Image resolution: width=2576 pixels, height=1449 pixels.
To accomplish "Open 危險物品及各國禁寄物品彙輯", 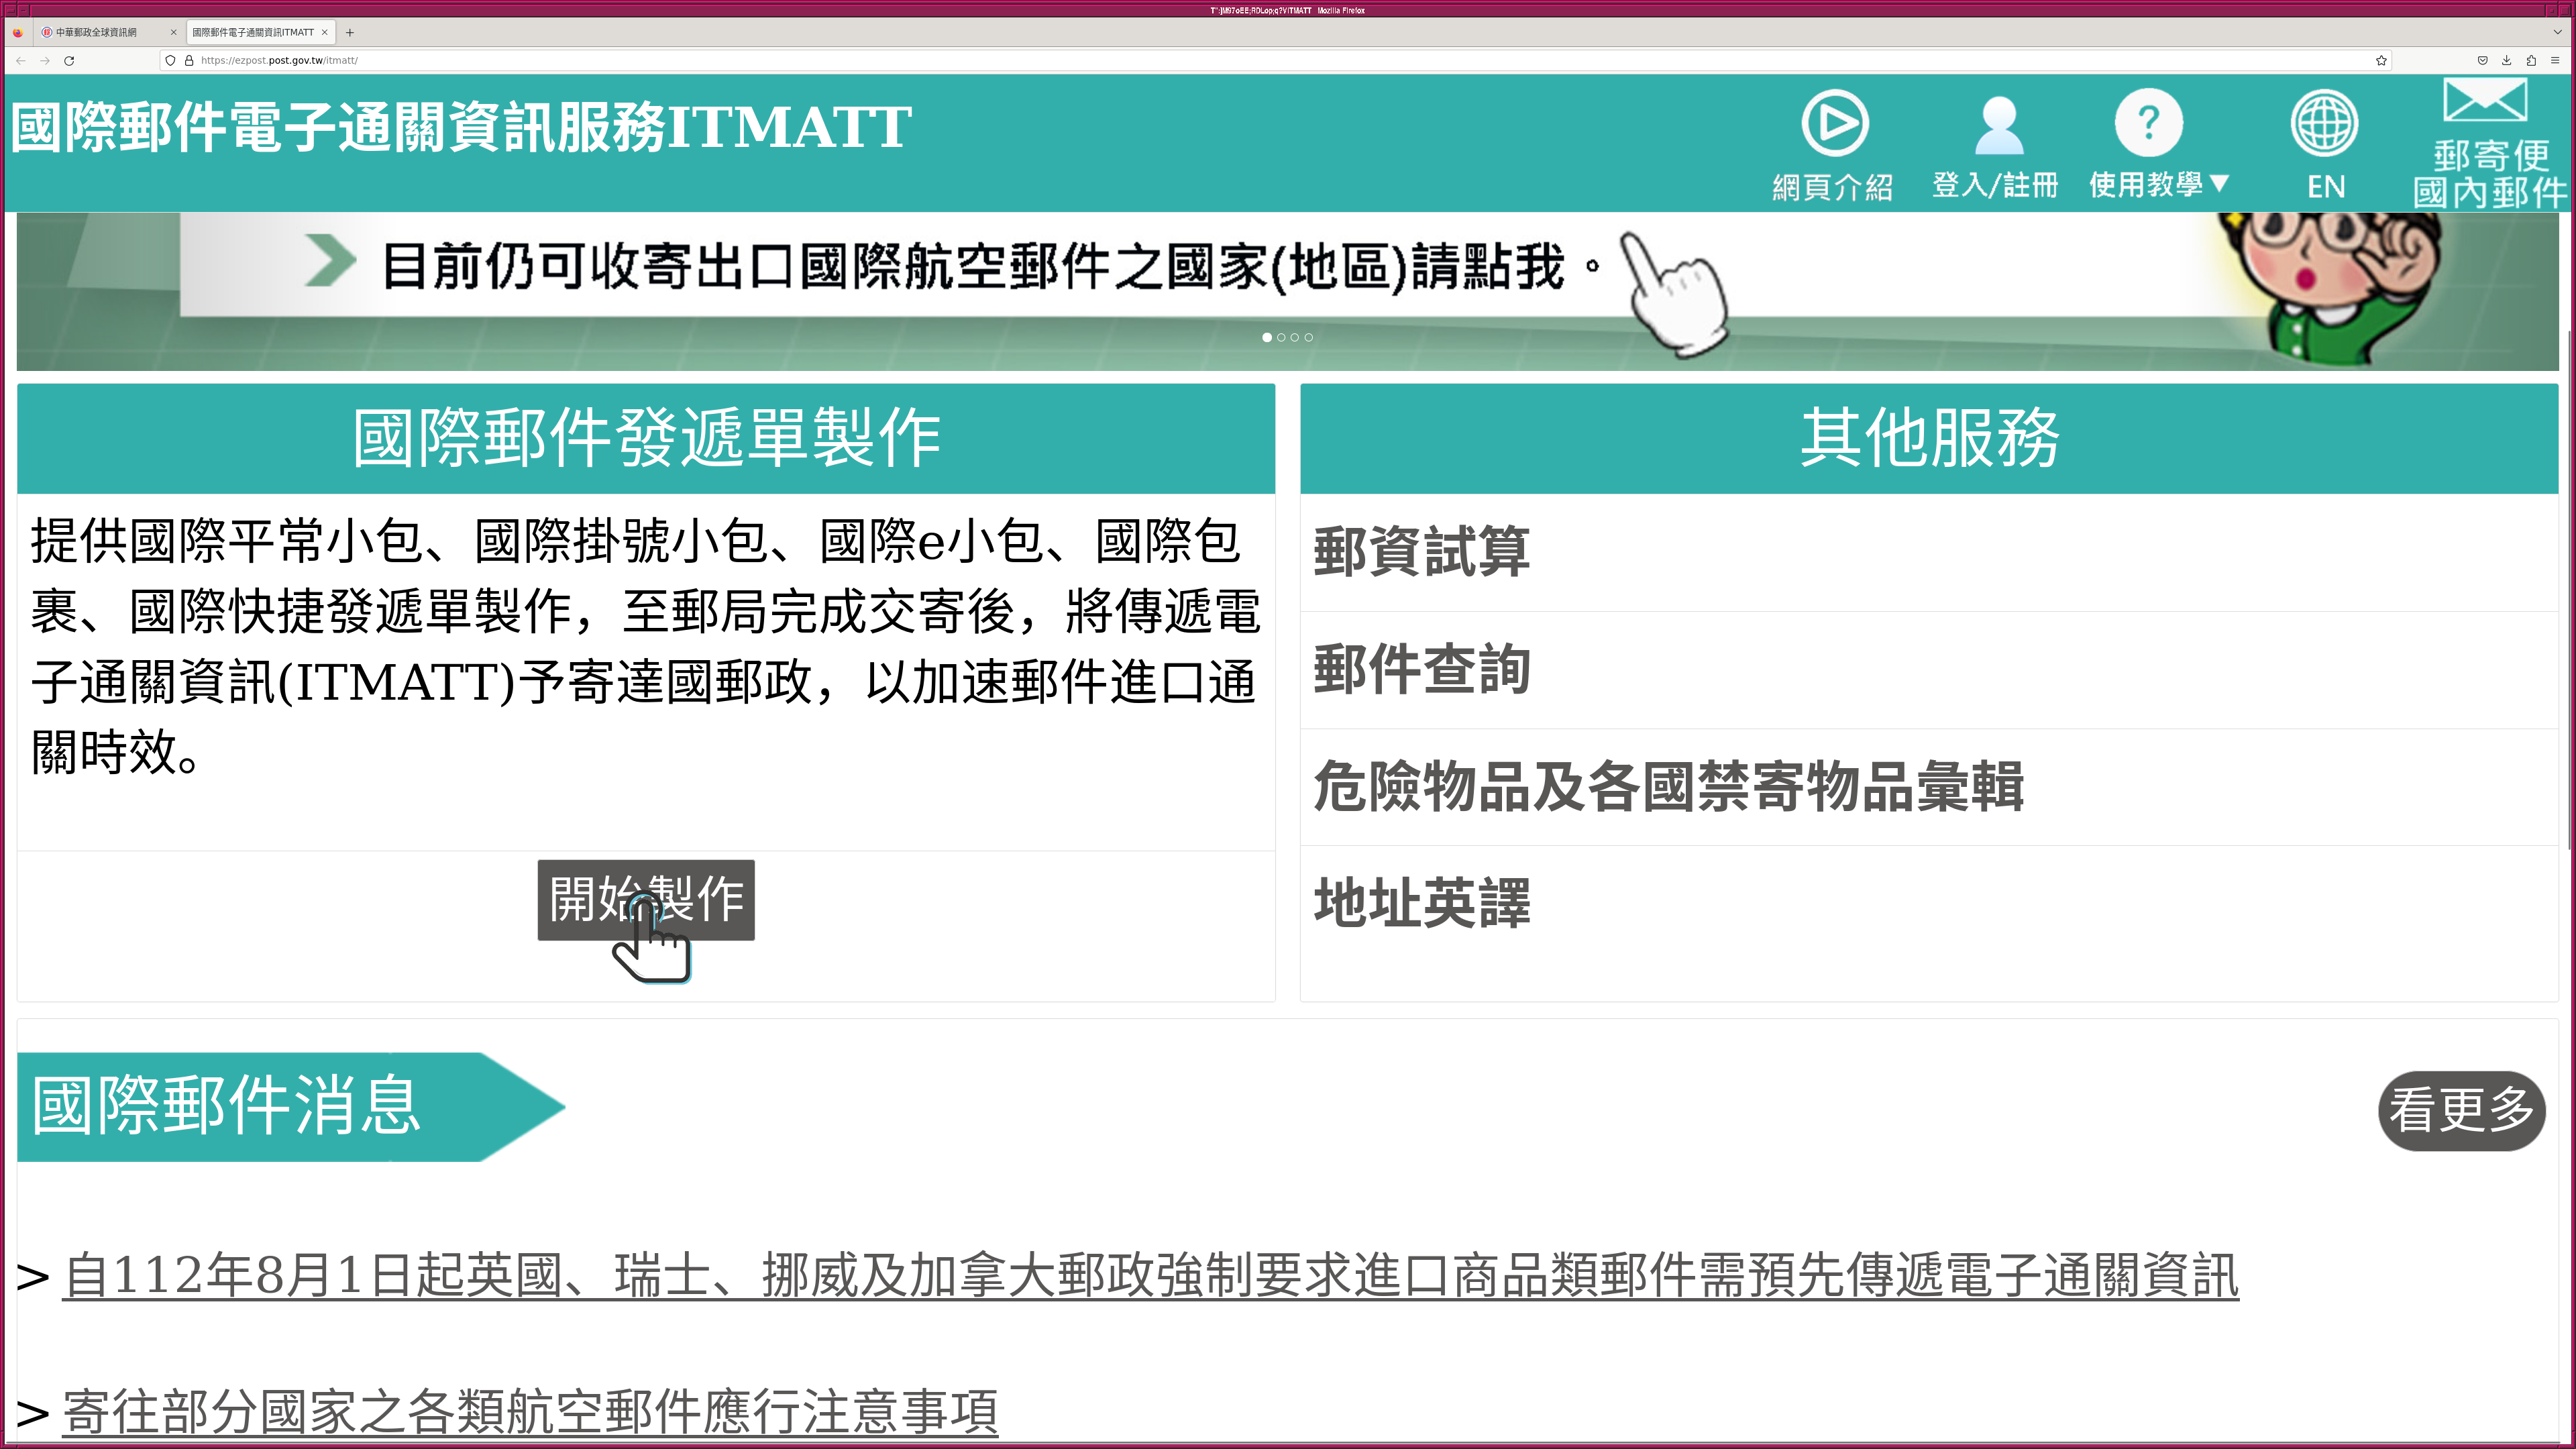I will pos(1668,786).
